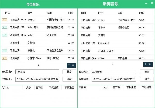The image size is (155, 108).
Task: Select AoMen artist in 酷狗音乐 results
Action: click(101, 59)
